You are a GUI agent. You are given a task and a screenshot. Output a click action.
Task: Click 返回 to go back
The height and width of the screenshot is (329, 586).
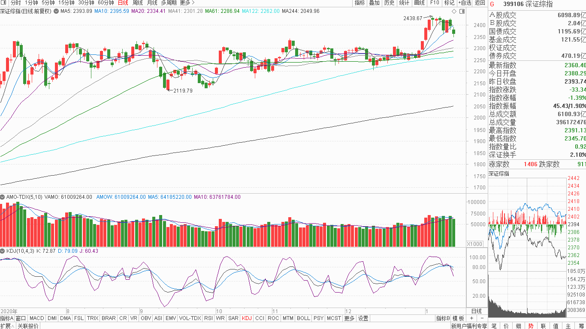point(480,3)
